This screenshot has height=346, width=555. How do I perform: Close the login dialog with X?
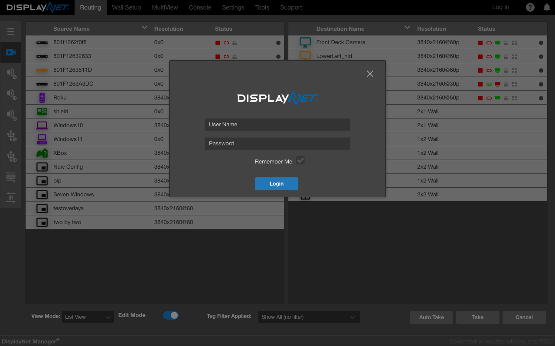(370, 74)
